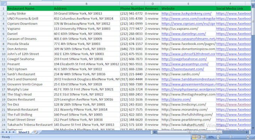Select column E header
Image resolution: width=255 pixels, height=140 pixels.
188,4
